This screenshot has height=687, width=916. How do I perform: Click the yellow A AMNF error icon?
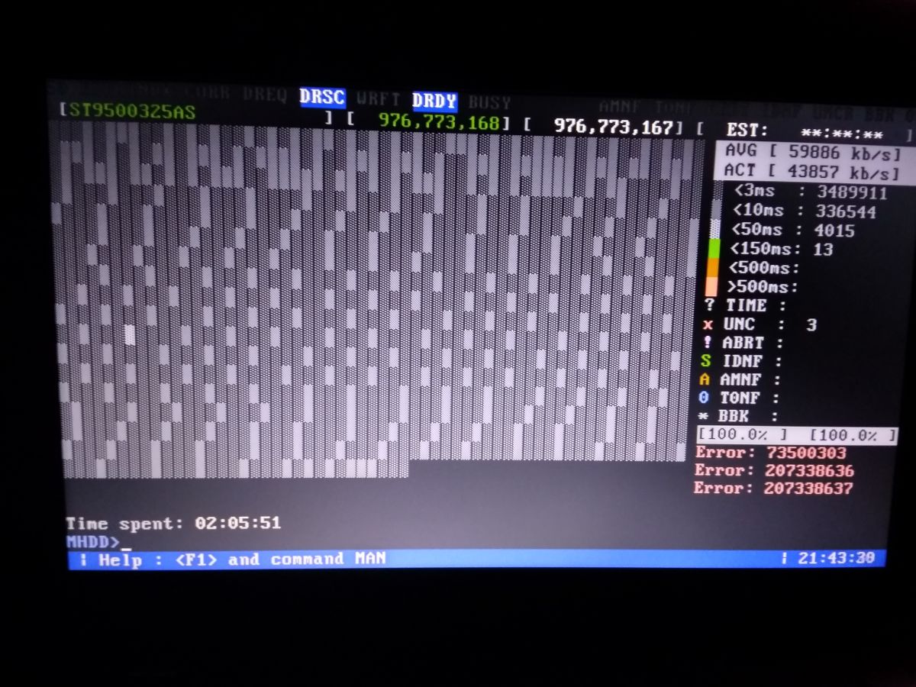point(708,379)
